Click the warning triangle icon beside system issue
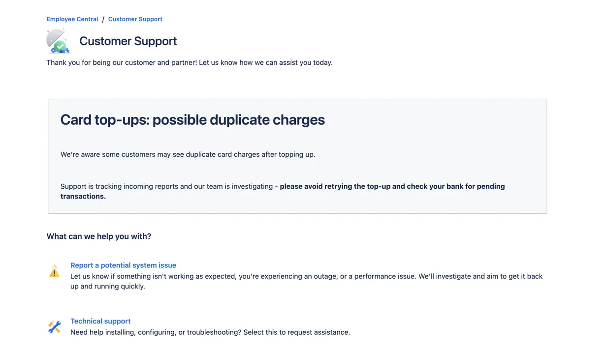The width and height of the screenshot is (605, 344). [x=54, y=271]
